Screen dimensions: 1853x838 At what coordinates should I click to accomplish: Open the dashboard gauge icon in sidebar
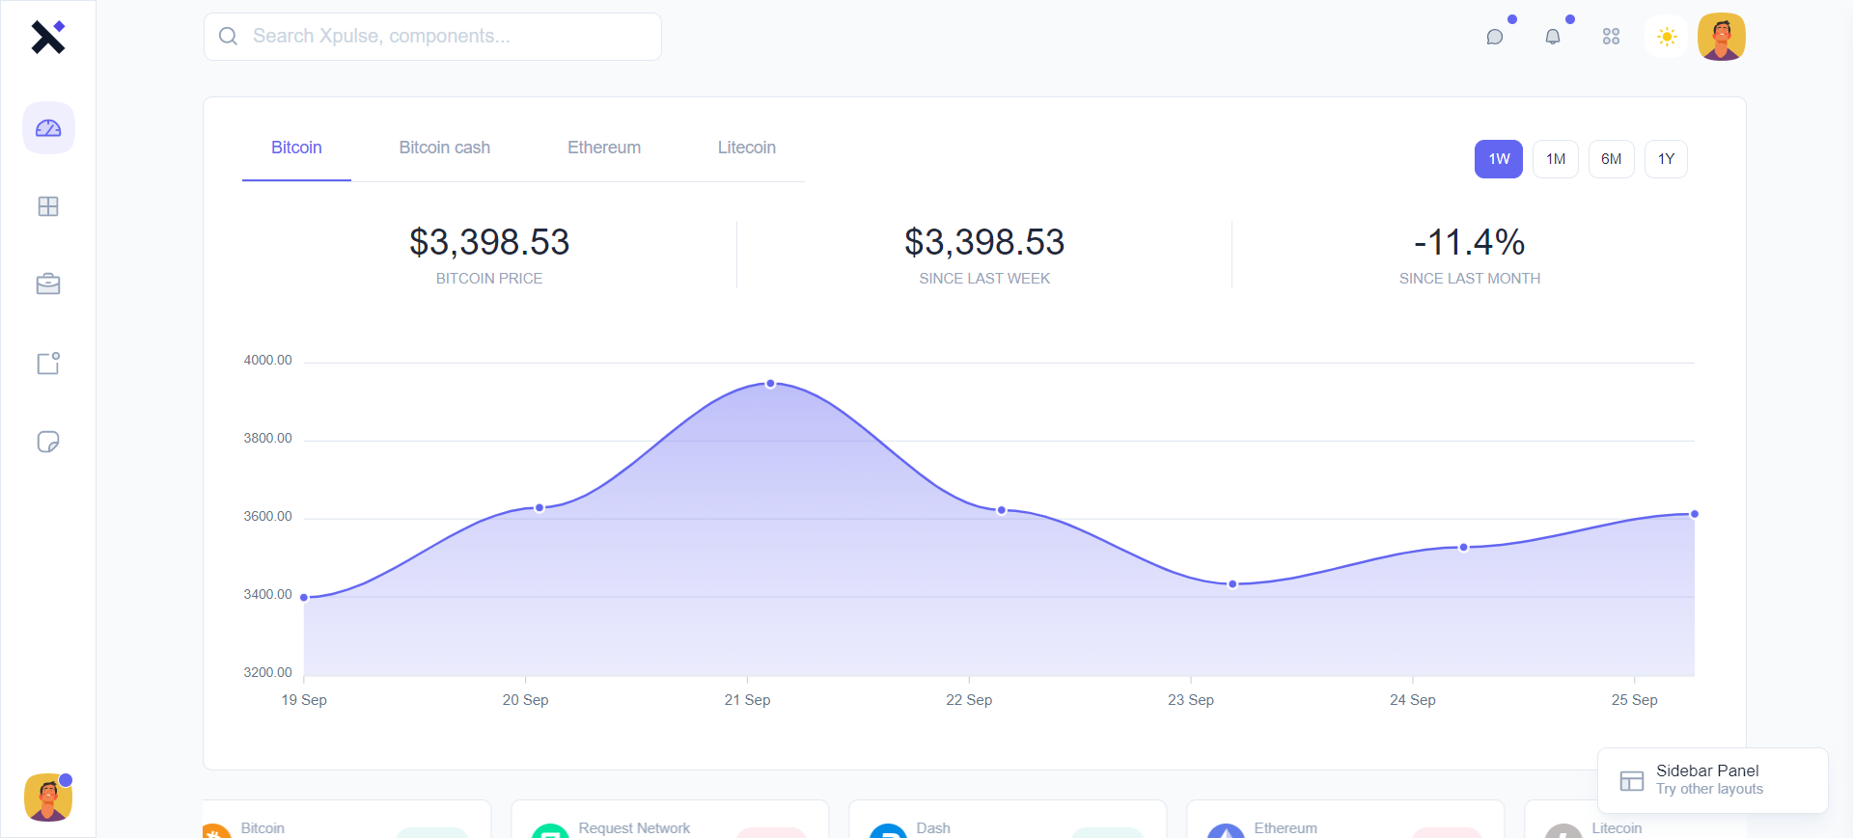point(48,128)
